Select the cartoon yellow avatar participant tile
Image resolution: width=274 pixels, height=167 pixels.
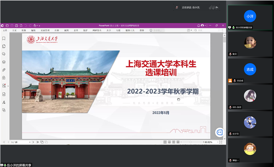tap(250, 150)
